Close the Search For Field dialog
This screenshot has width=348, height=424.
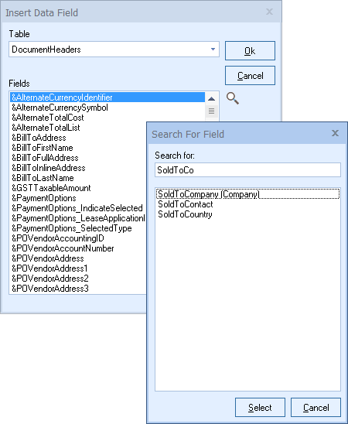pyautogui.click(x=335, y=133)
